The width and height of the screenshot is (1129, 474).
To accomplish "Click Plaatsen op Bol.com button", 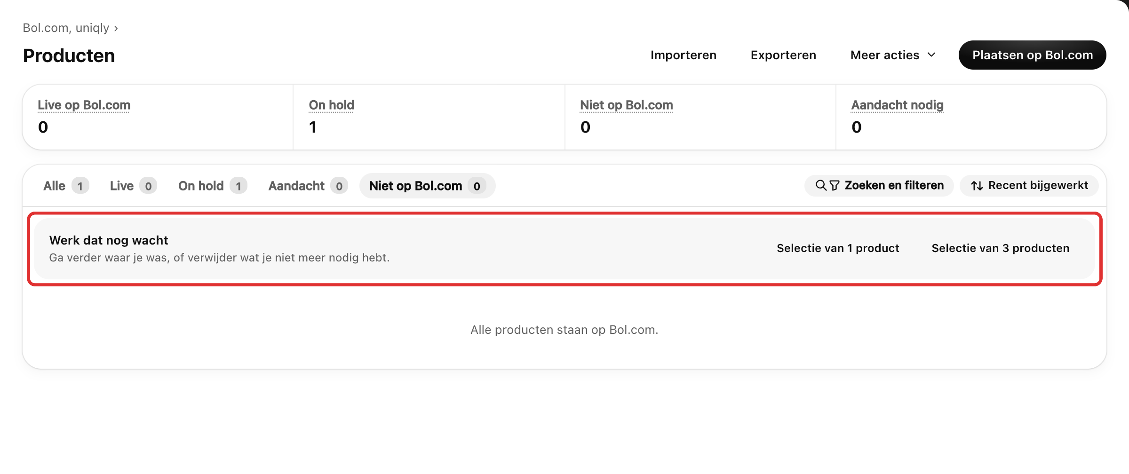I will click(1033, 55).
